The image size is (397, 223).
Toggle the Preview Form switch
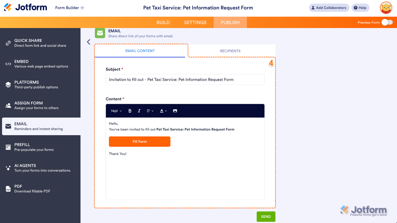pyautogui.click(x=387, y=22)
